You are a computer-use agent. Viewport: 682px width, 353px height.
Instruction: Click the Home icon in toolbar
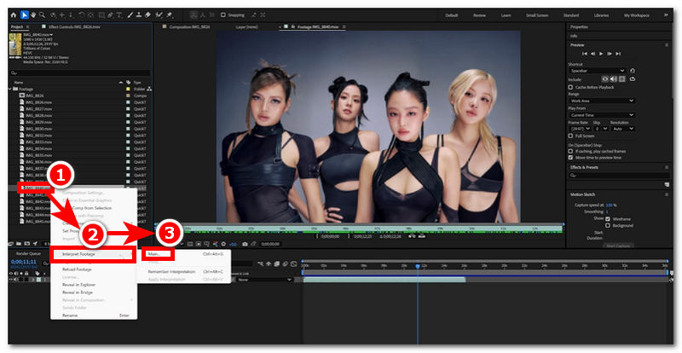[x=14, y=14]
